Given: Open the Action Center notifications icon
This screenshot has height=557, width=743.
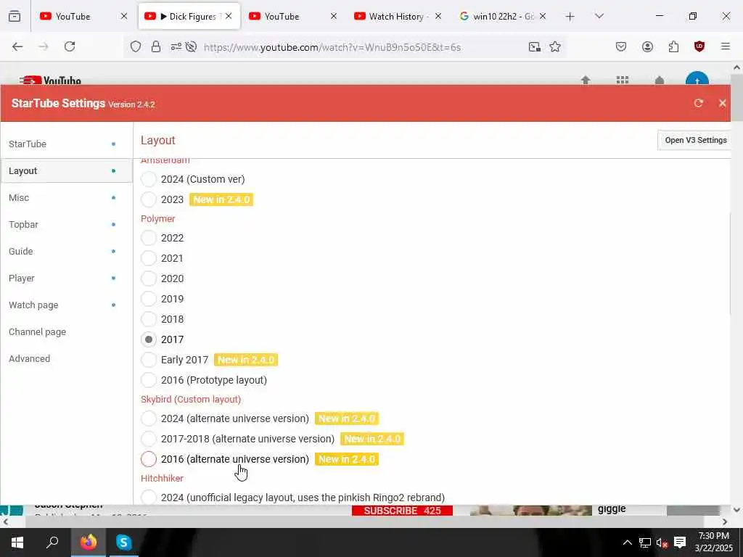Looking at the screenshot, I should pyautogui.click(x=680, y=542).
